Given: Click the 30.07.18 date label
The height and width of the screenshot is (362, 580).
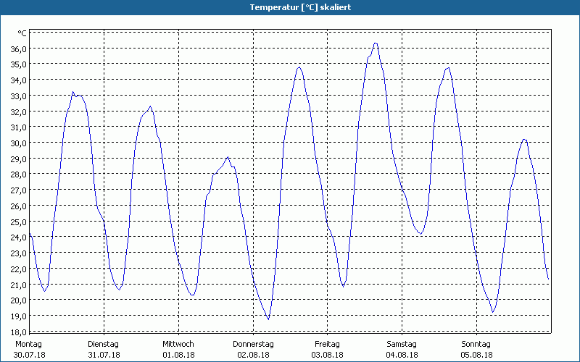Looking at the screenshot, I should (29, 355).
